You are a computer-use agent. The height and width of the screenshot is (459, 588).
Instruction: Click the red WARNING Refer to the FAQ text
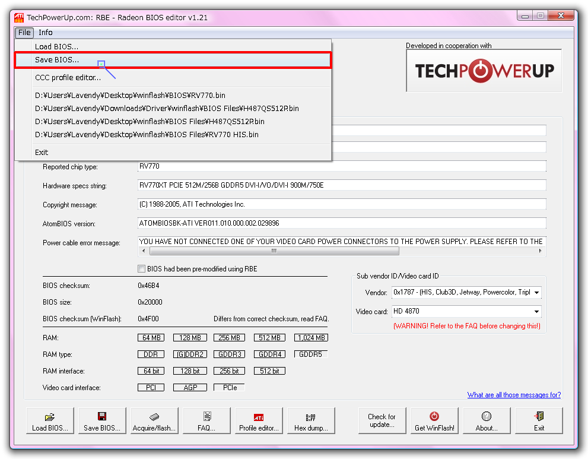coord(467,326)
